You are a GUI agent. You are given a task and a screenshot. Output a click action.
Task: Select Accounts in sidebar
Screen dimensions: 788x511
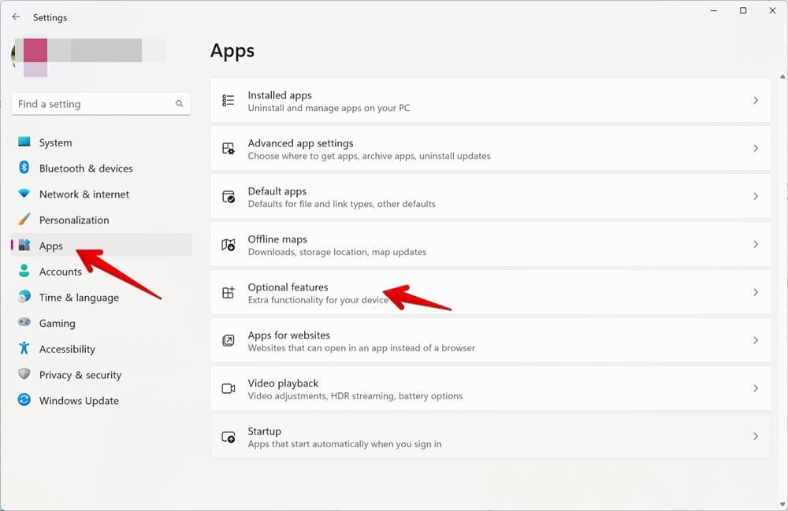tap(101, 271)
